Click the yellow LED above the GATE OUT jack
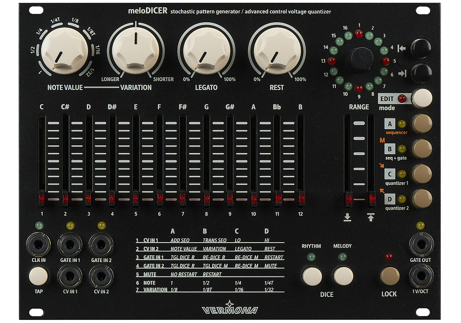The image size is (461, 323). point(421,225)
